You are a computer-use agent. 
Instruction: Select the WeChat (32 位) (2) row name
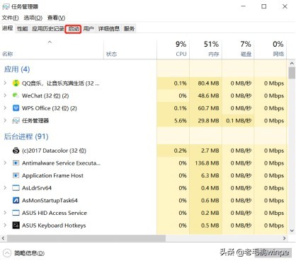(x=45, y=95)
